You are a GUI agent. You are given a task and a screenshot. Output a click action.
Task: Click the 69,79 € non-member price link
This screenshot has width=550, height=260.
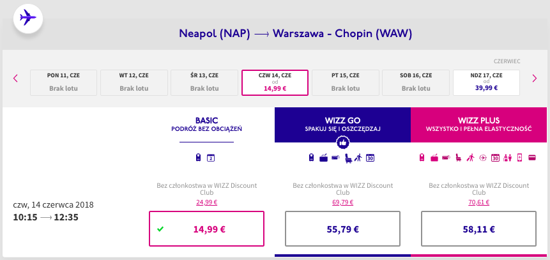point(342,202)
